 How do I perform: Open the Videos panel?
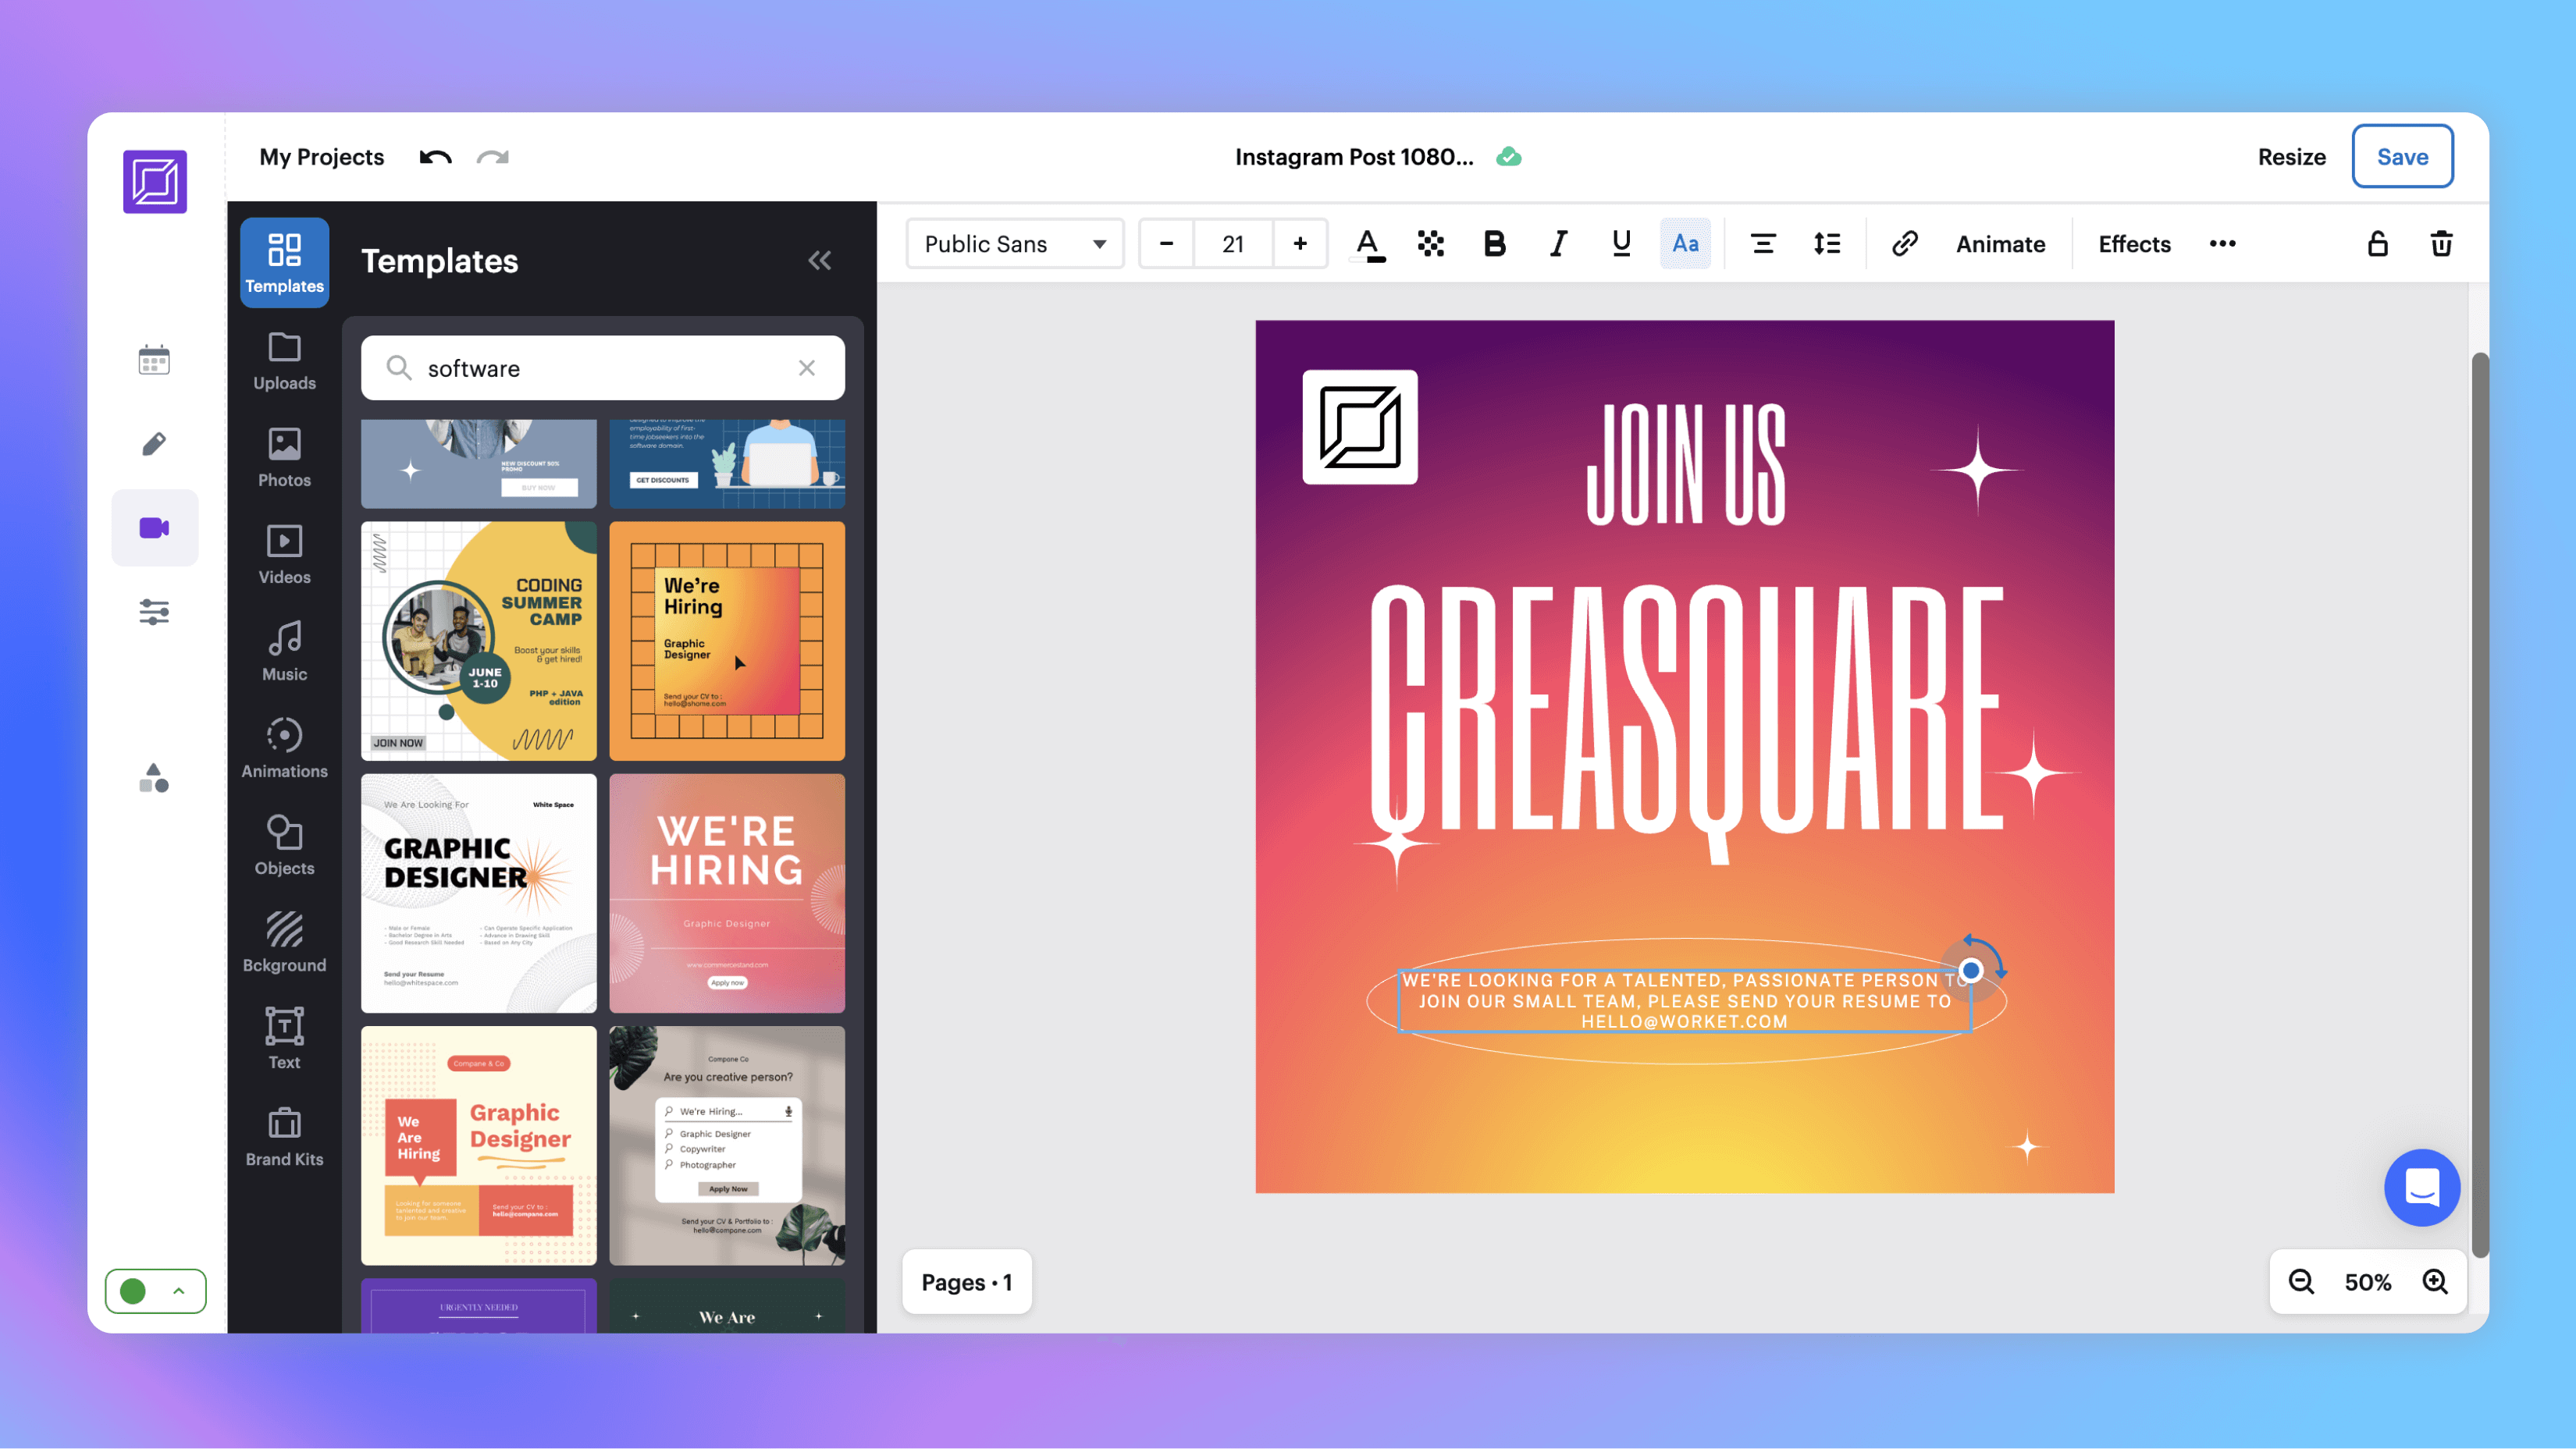click(x=284, y=555)
